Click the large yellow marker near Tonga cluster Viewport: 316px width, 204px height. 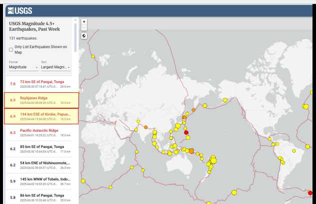point(213,161)
